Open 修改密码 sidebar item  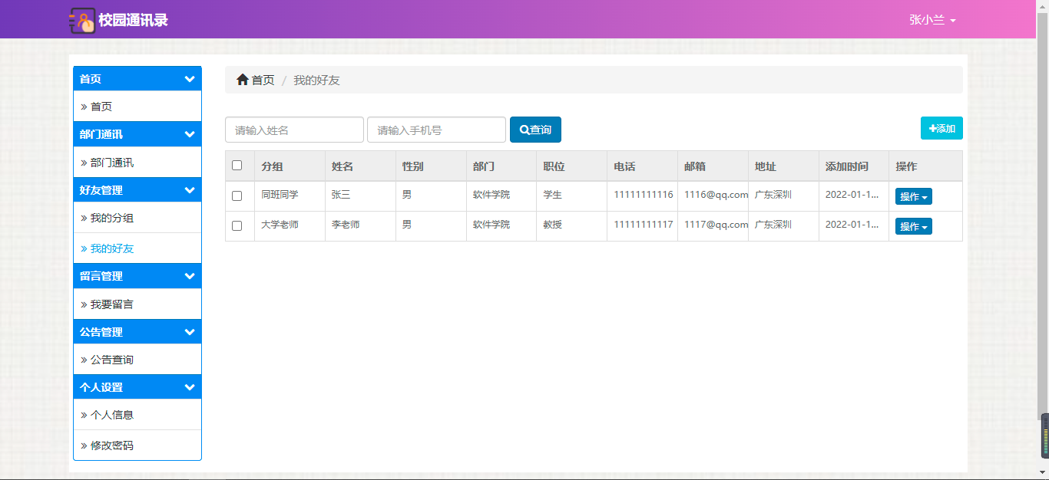(137, 445)
